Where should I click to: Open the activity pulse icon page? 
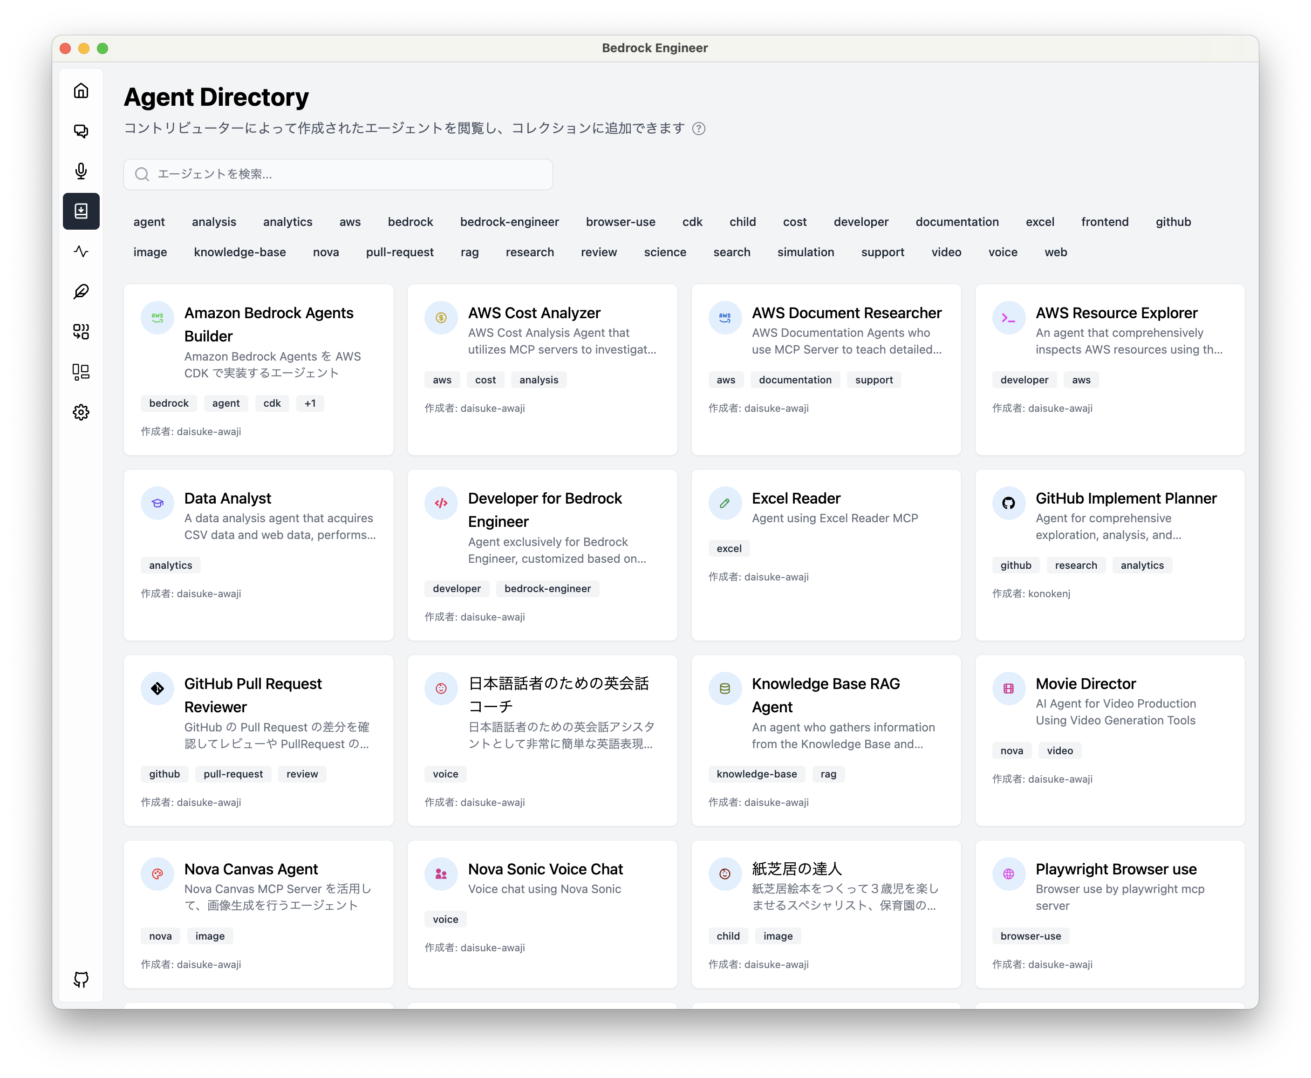pos(81,252)
